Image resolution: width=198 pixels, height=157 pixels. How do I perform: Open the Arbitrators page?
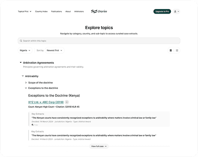(79, 11)
